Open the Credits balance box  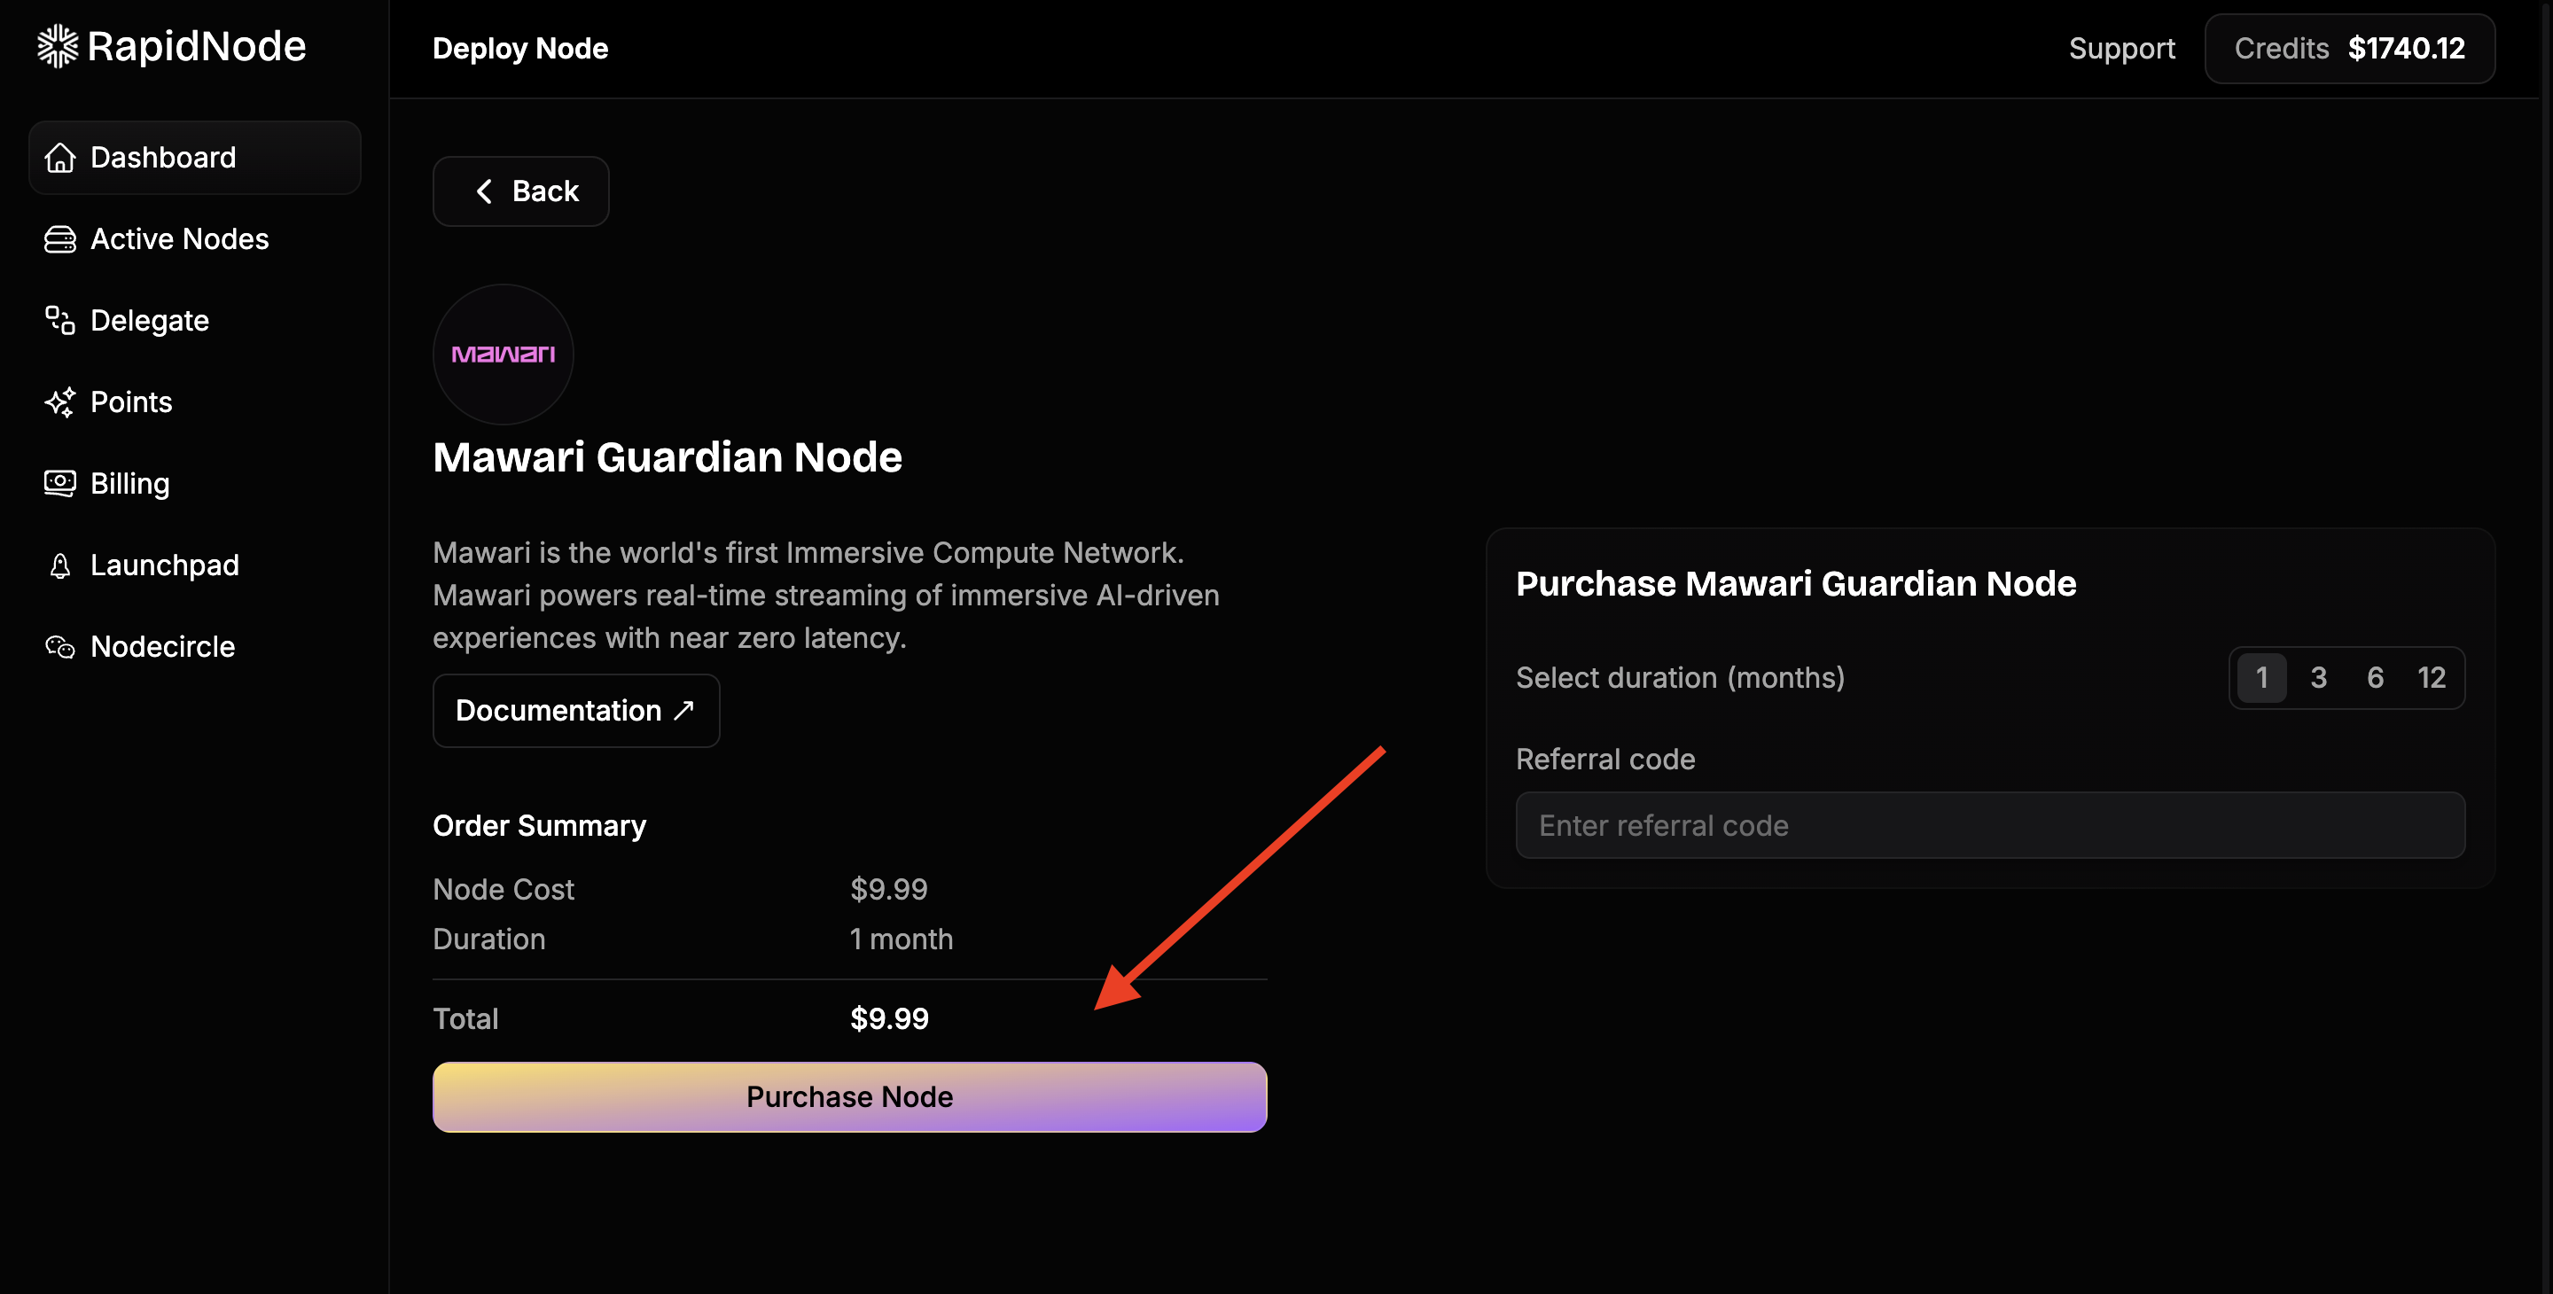click(2349, 49)
